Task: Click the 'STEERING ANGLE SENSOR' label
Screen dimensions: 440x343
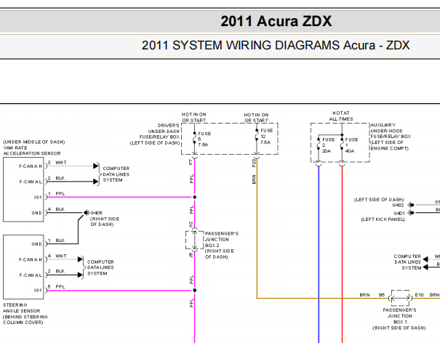Action: (22, 308)
